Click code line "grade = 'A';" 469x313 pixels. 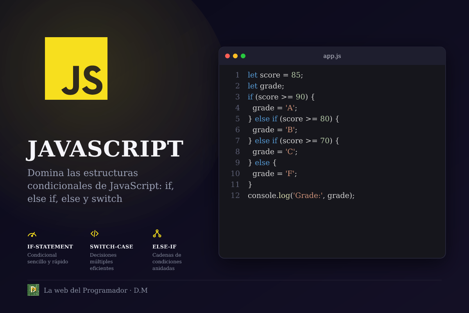point(275,108)
